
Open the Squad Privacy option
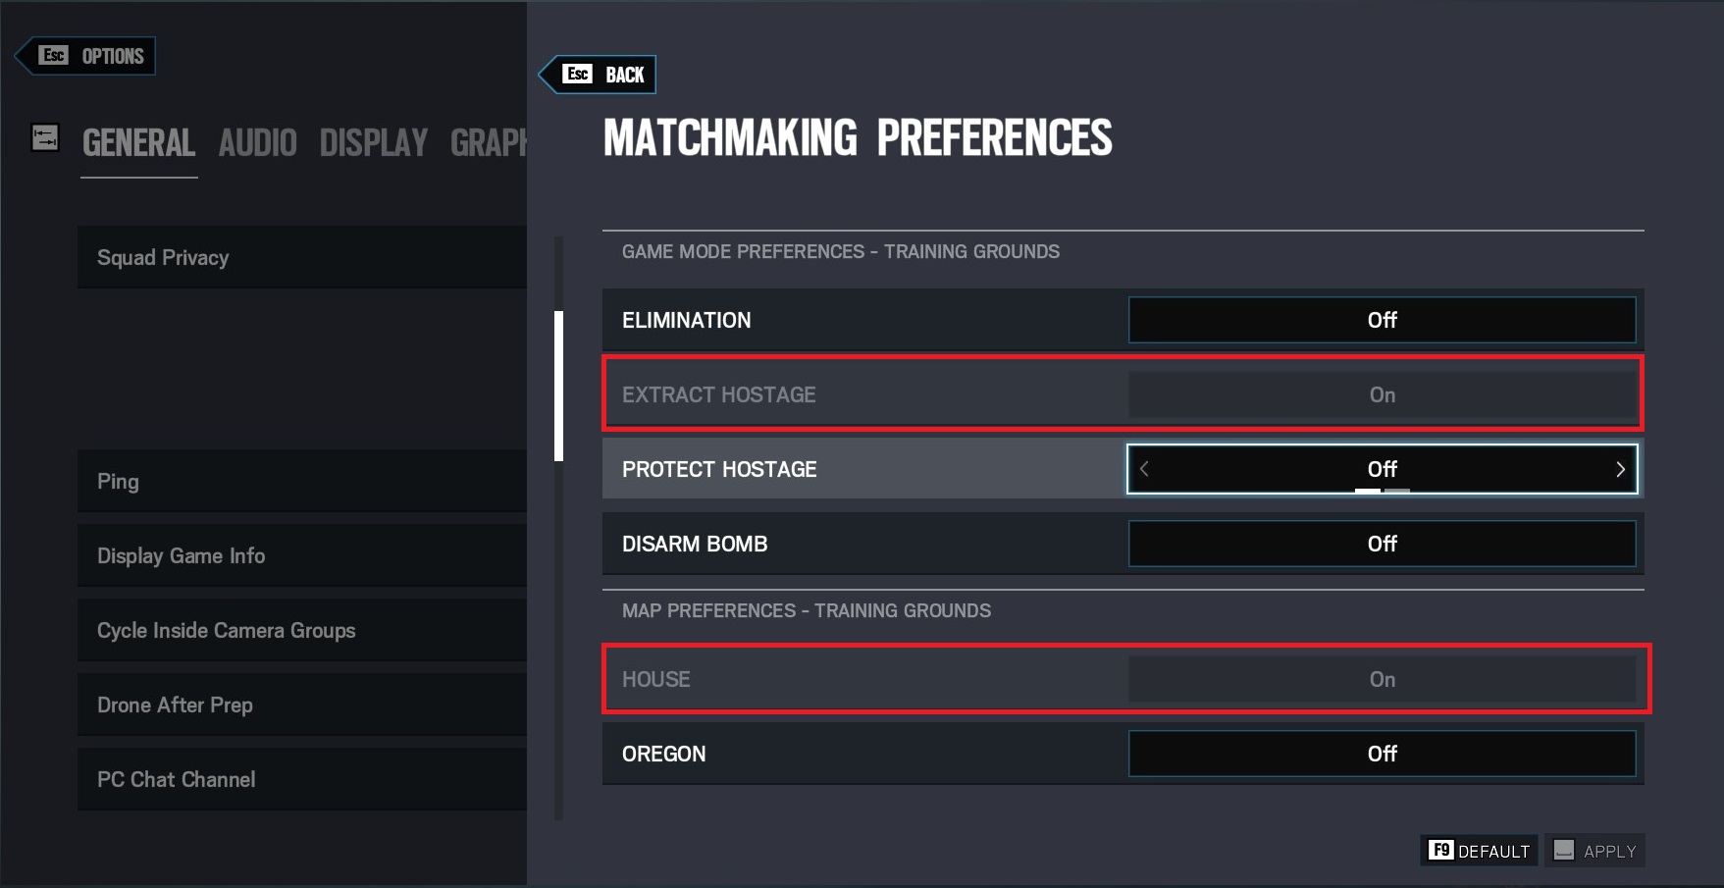coord(301,257)
